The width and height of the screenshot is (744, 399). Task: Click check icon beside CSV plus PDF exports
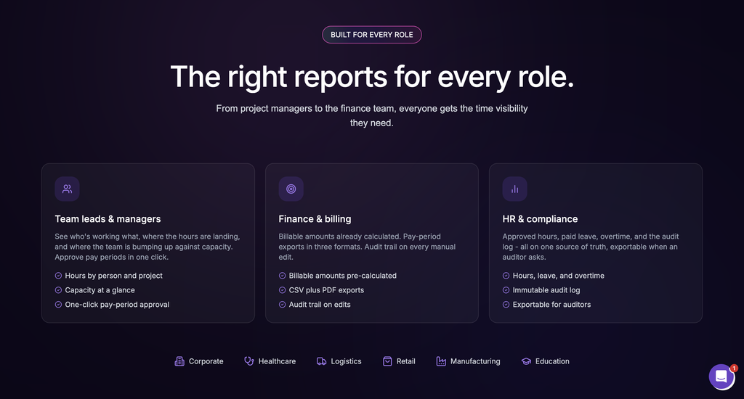(x=283, y=290)
